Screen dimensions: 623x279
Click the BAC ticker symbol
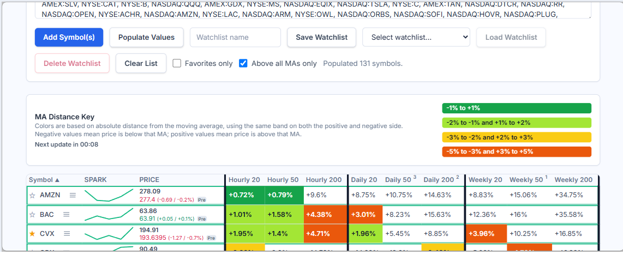click(x=47, y=215)
